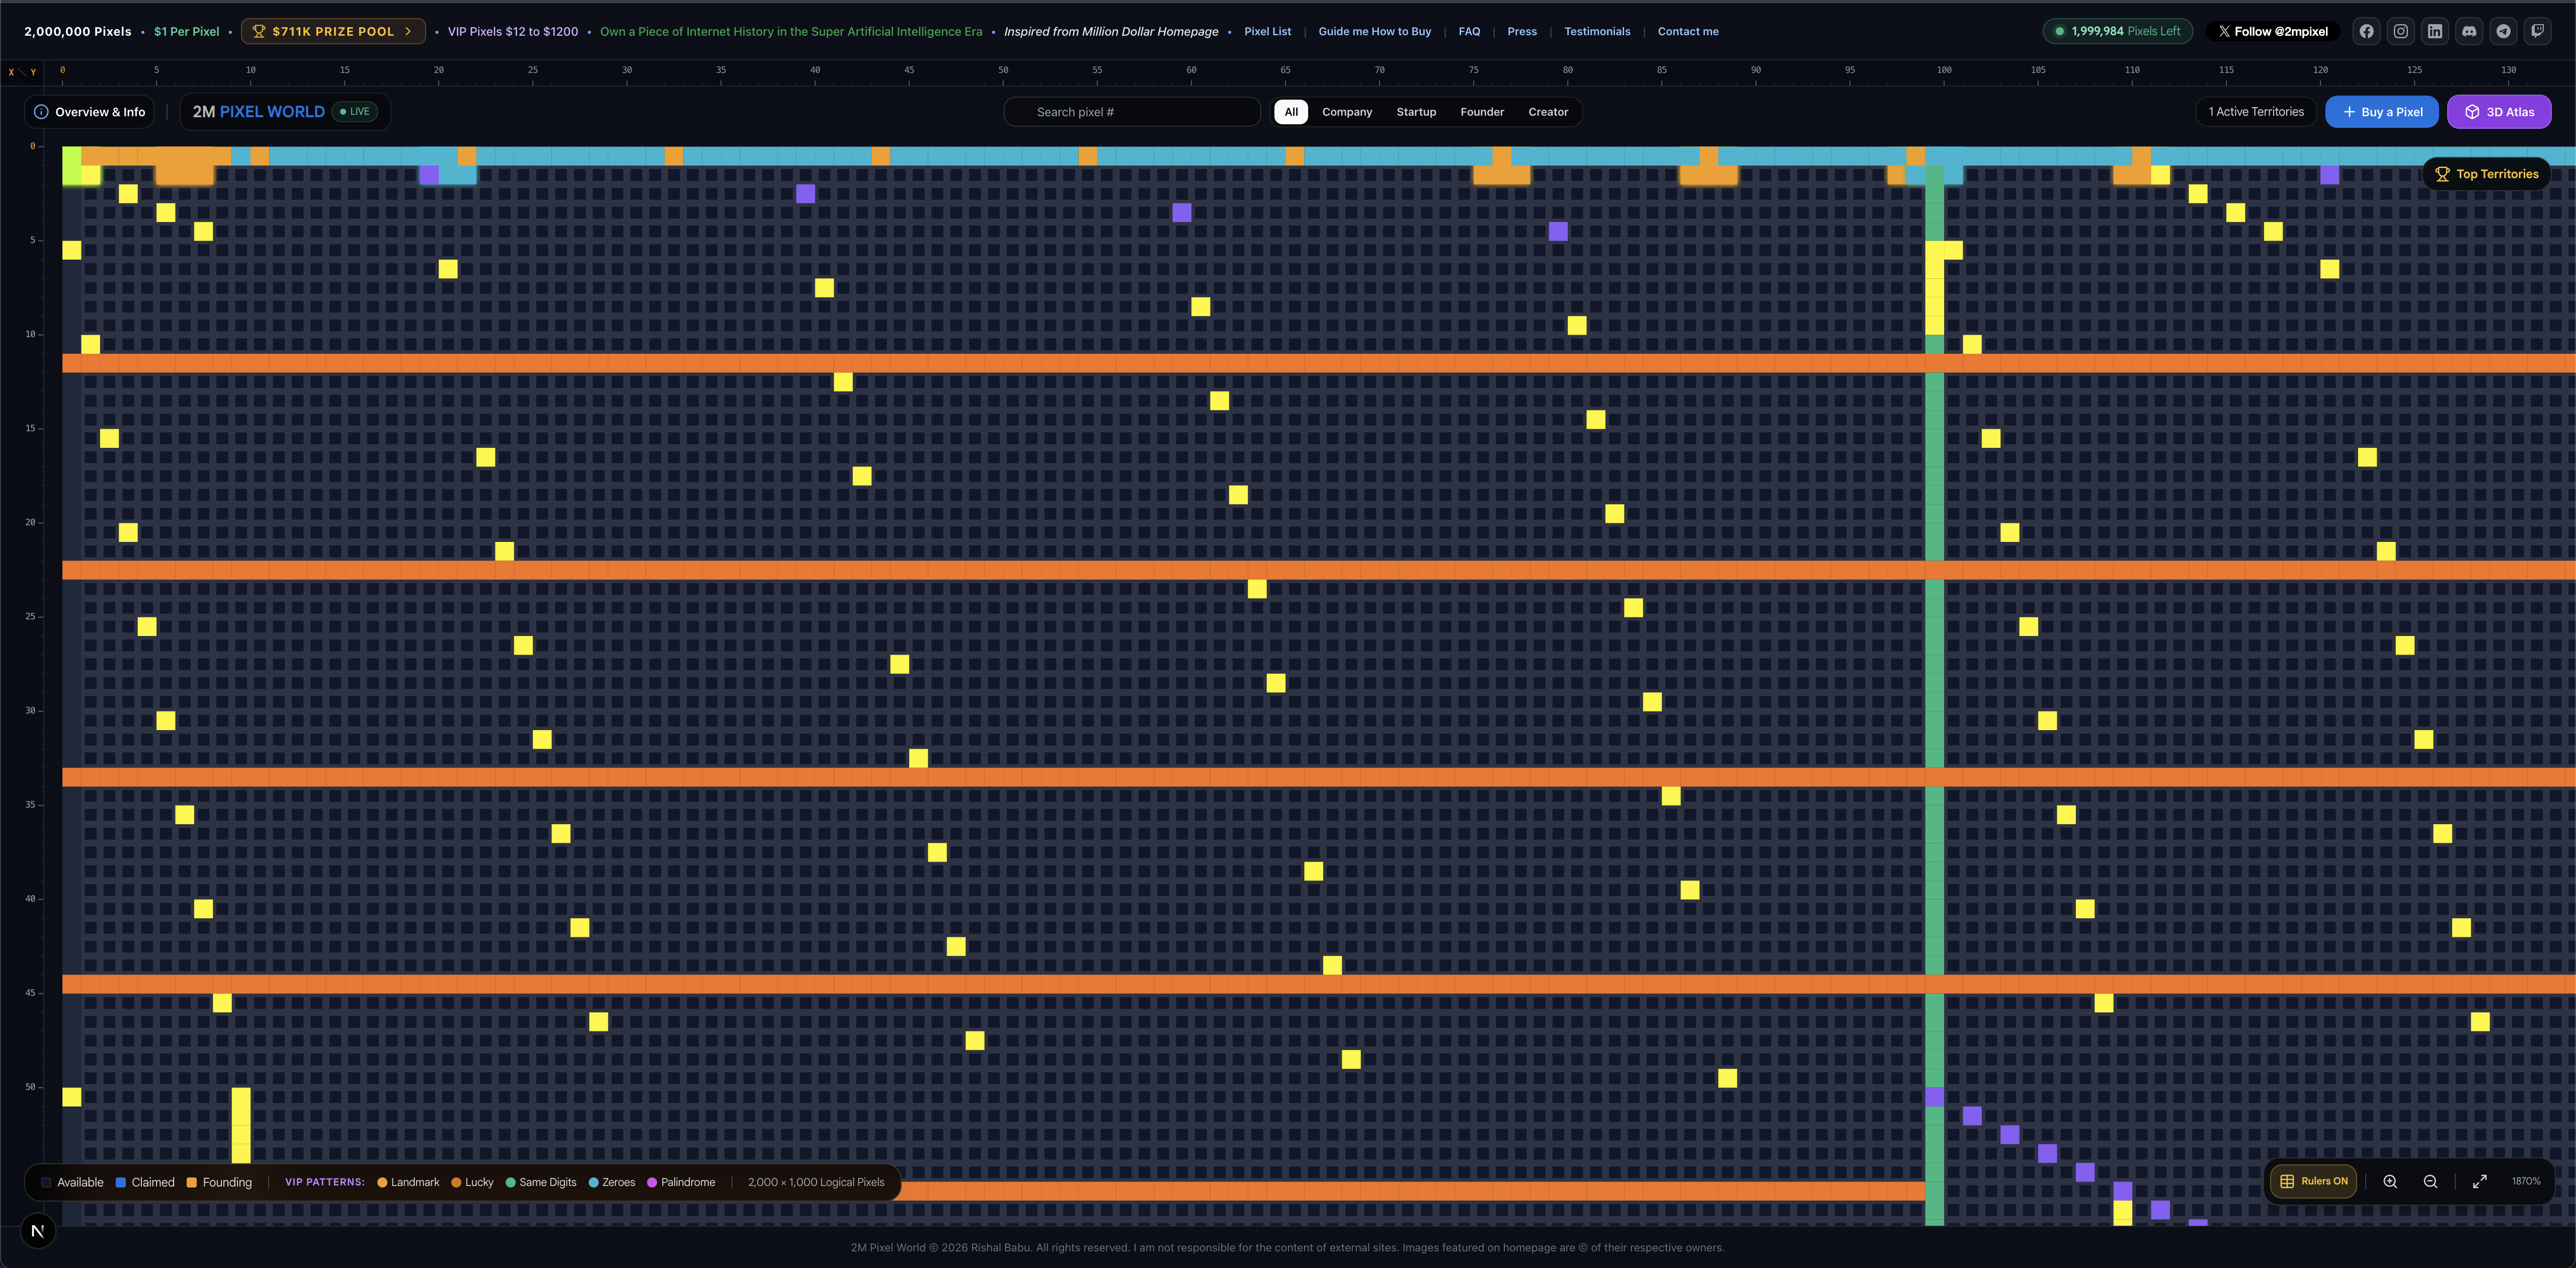Click the Buy a Pixel button
This screenshot has width=2576, height=1268.
pyautogui.click(x=2382, y=112)
